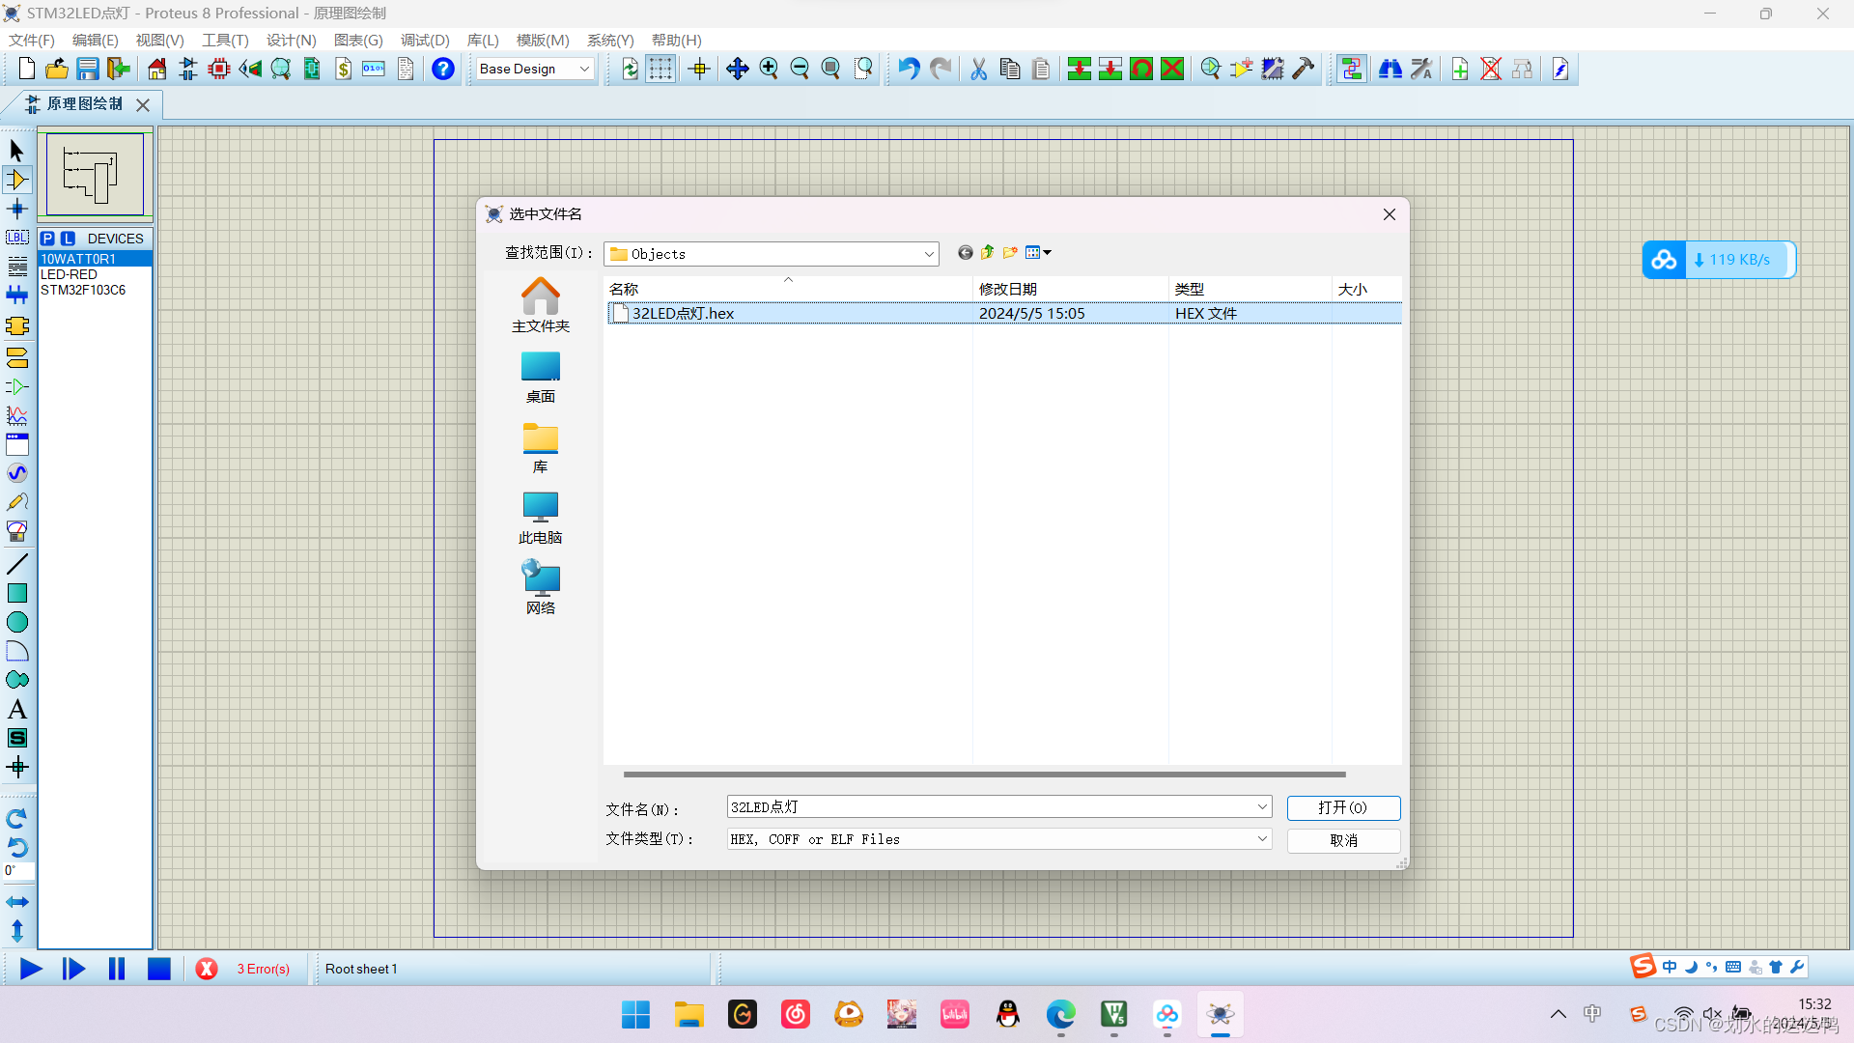1854x1043 pixels.
Task: Go to 此电脑 This PC shortcut in dialog
Action: 541,519
